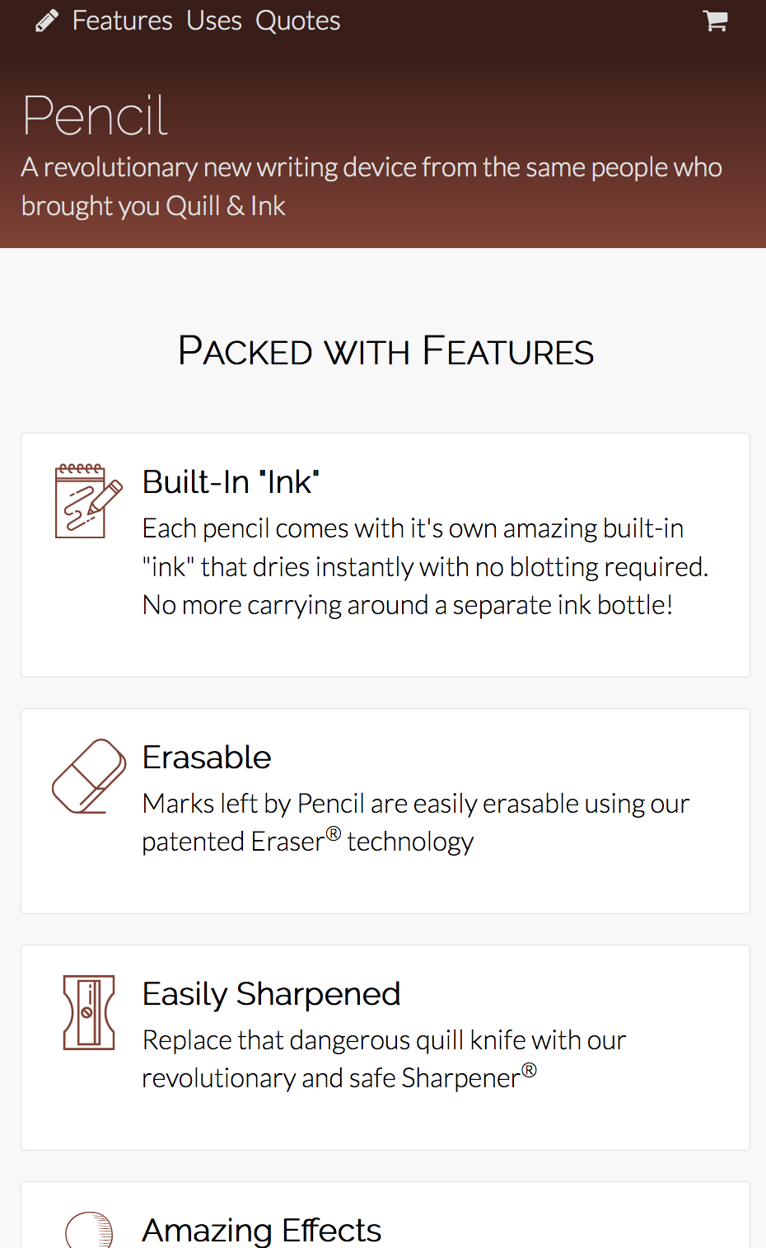
Task: Click the Built-In Ink description text
Action: (425, 567)
